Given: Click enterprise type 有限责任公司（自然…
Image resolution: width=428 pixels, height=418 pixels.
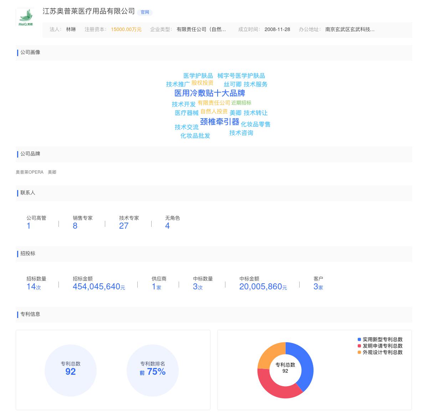Looking at the screenshot, I should 201,29.
